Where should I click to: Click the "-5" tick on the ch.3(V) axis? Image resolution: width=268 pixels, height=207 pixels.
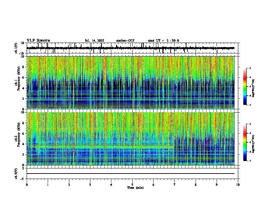coord(23,179)
